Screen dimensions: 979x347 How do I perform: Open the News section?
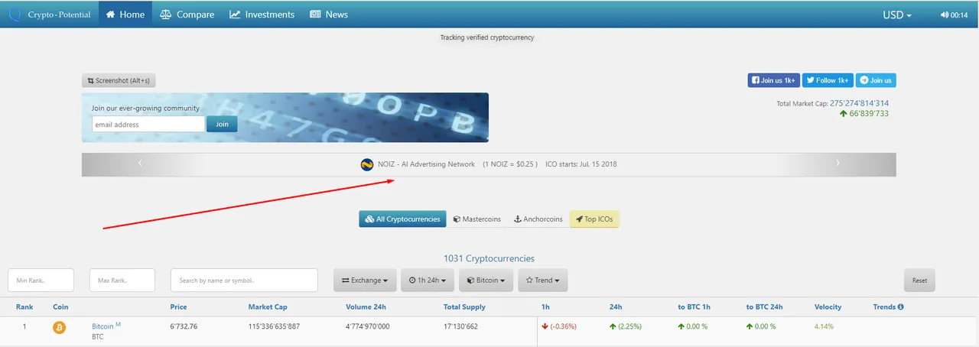(x=329, y=14)
